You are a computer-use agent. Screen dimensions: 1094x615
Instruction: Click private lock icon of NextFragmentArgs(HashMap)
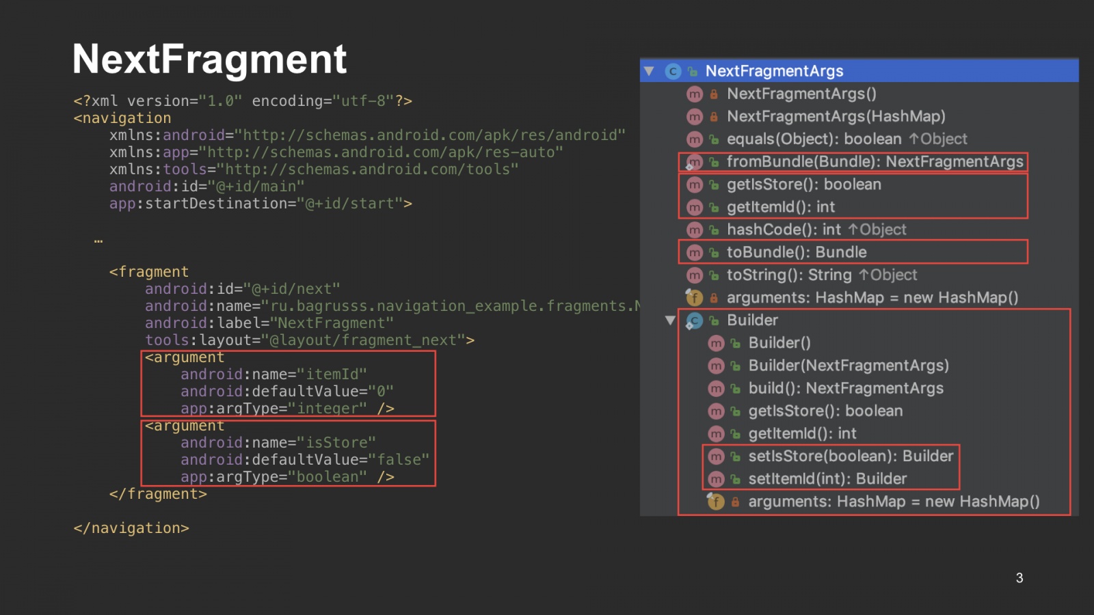[714, 117]
